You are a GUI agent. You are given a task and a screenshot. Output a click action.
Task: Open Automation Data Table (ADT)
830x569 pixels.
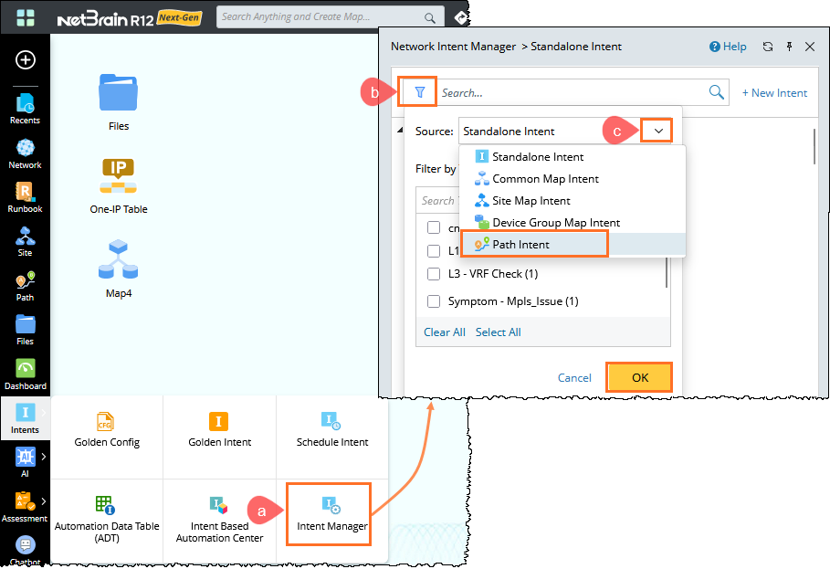107,520
